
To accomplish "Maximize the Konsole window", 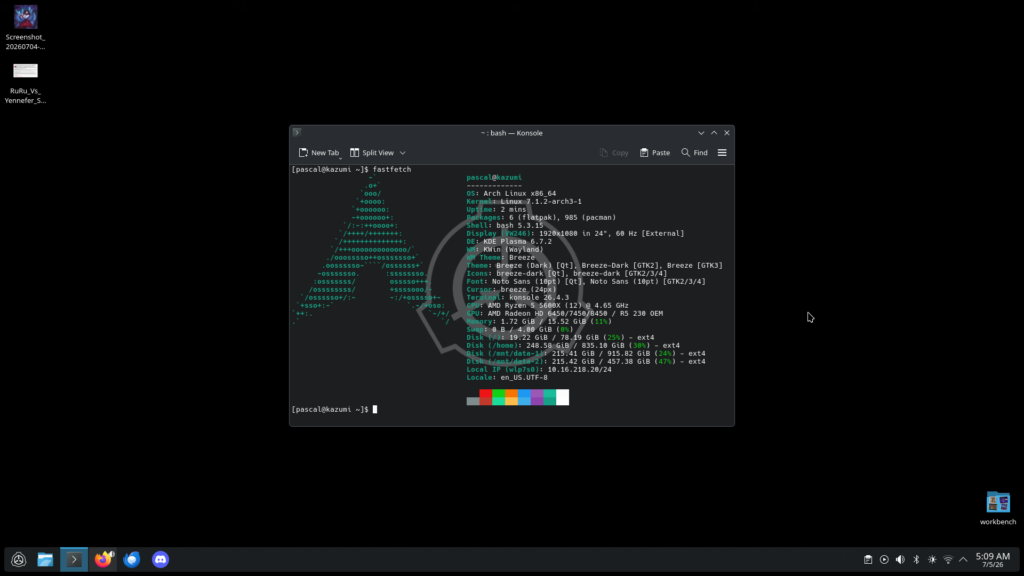I will (714, 133).
